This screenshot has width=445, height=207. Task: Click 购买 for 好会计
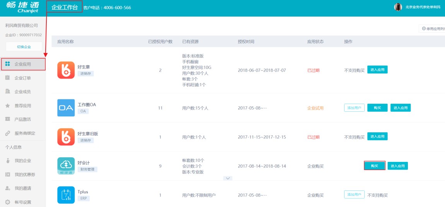(x=375, y=166)
